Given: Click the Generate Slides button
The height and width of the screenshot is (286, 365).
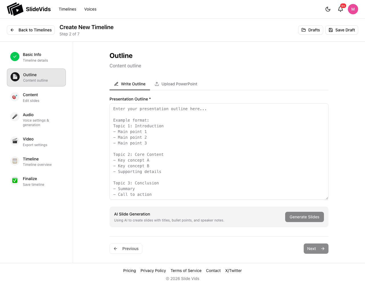Looking at the screenshot, I should pyautogui.click(x=304, y=217).
